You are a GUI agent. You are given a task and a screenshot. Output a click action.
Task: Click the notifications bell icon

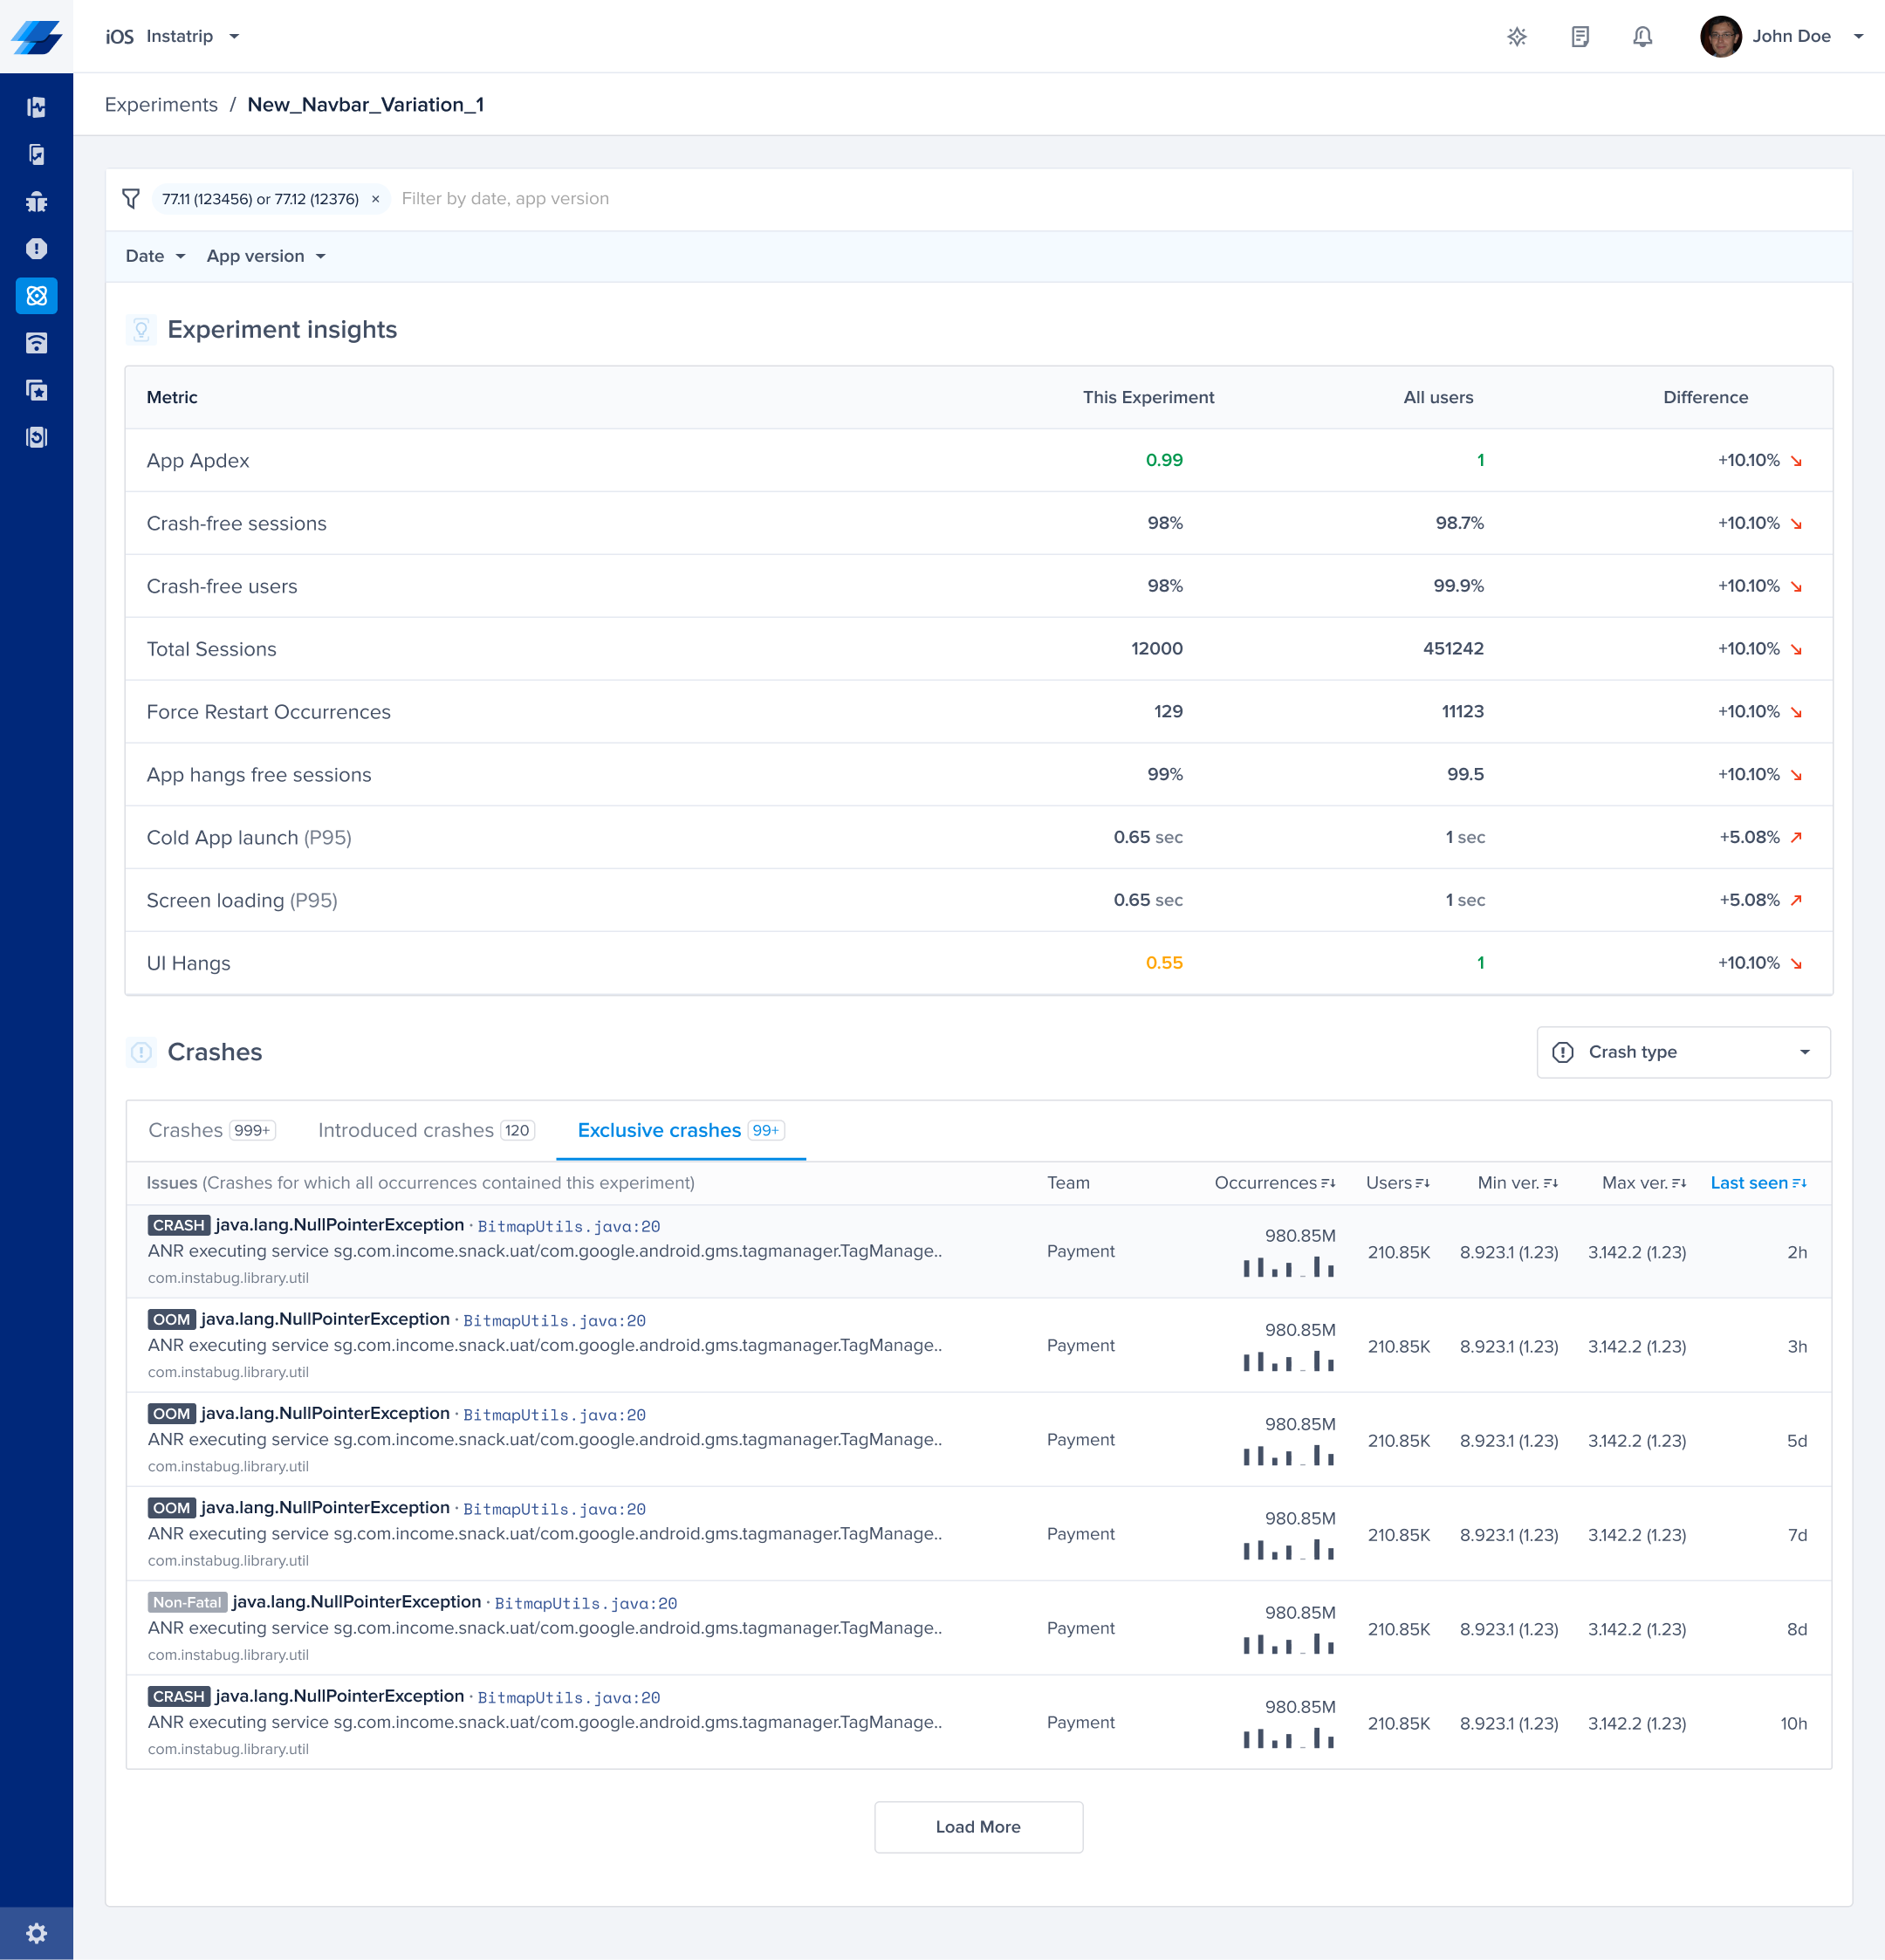[1642, 37]
